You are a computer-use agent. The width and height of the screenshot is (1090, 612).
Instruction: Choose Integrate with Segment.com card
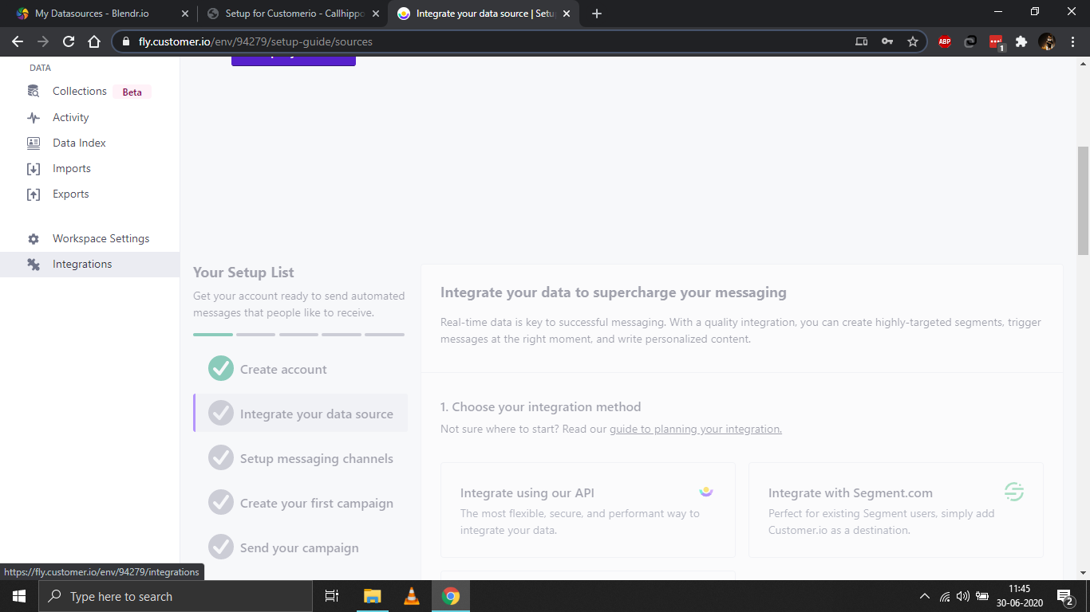895,510
